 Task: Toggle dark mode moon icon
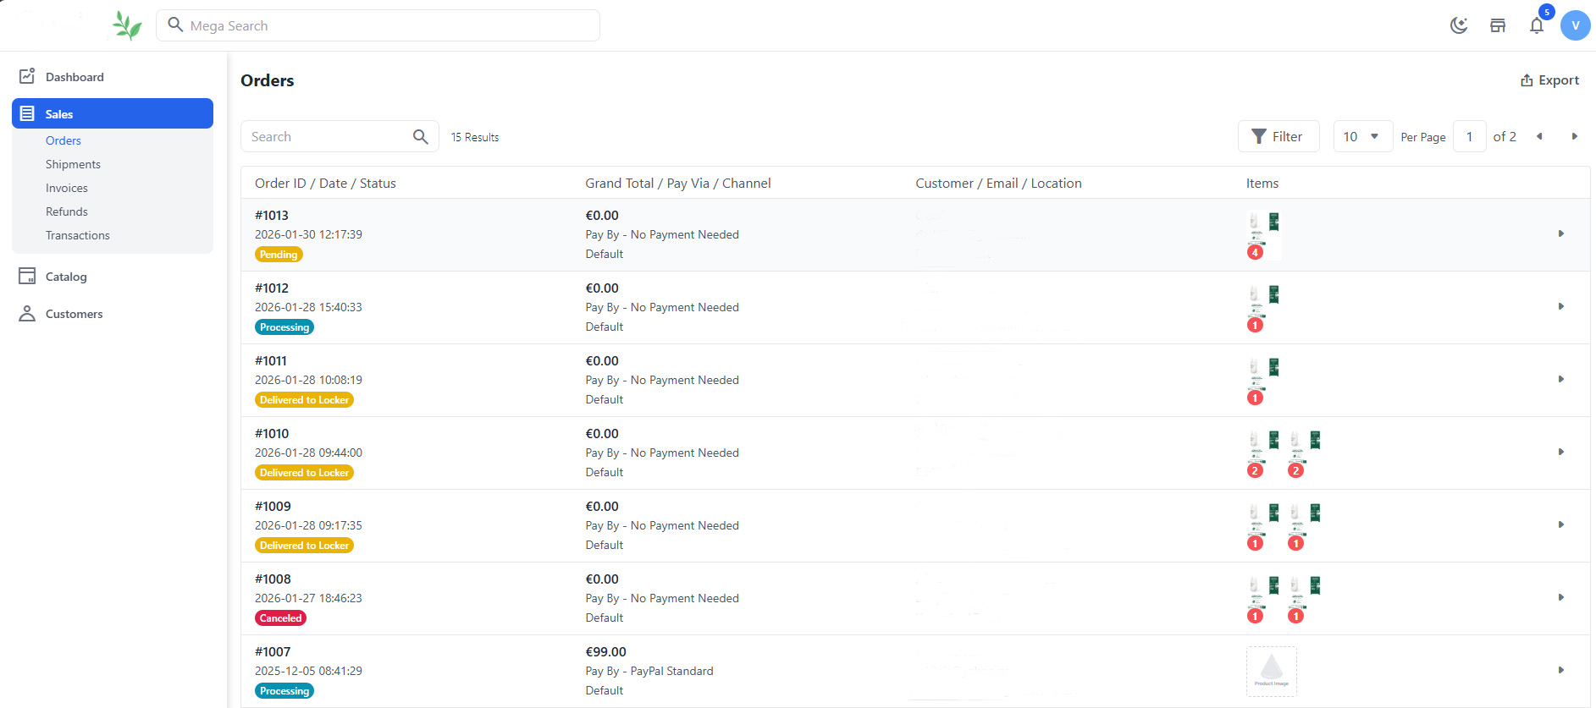(x=1458, y=25)
